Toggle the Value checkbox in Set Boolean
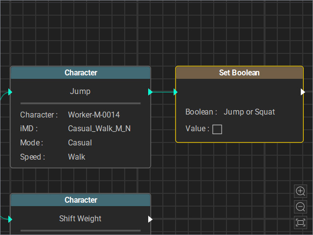This screenshot has height=235, width=313. pyautogui.click(x=217, y=129)
